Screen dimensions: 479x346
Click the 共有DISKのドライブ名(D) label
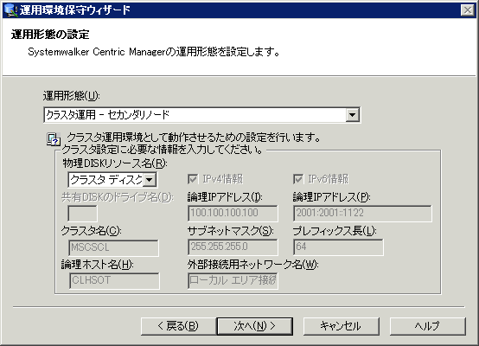118,197
